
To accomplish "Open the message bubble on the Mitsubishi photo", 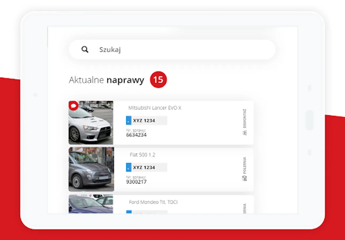I will coord(73,106).
